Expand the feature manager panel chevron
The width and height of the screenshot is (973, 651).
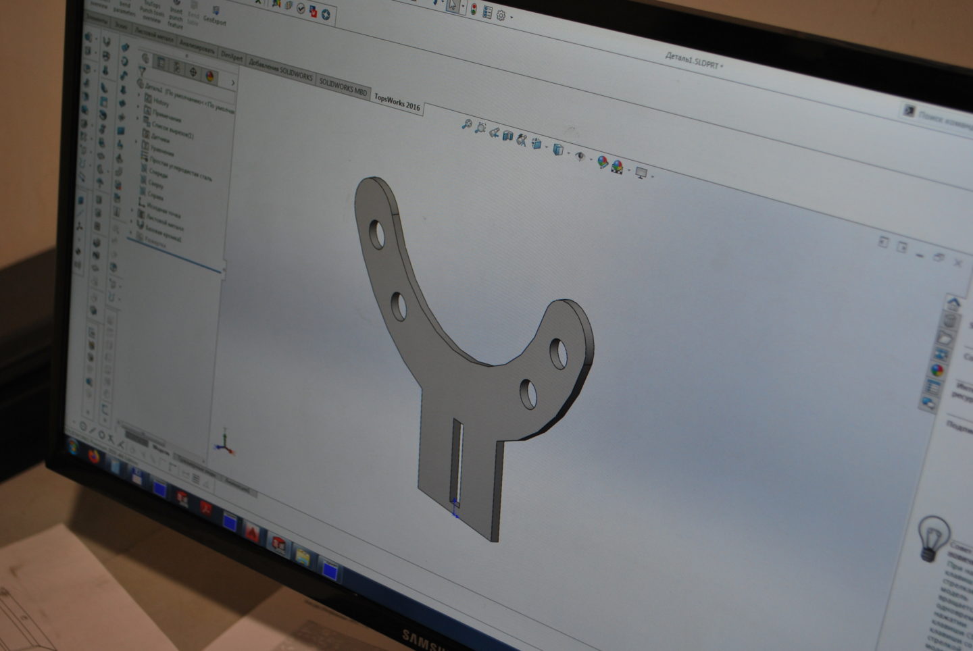[x=233, y=82]
